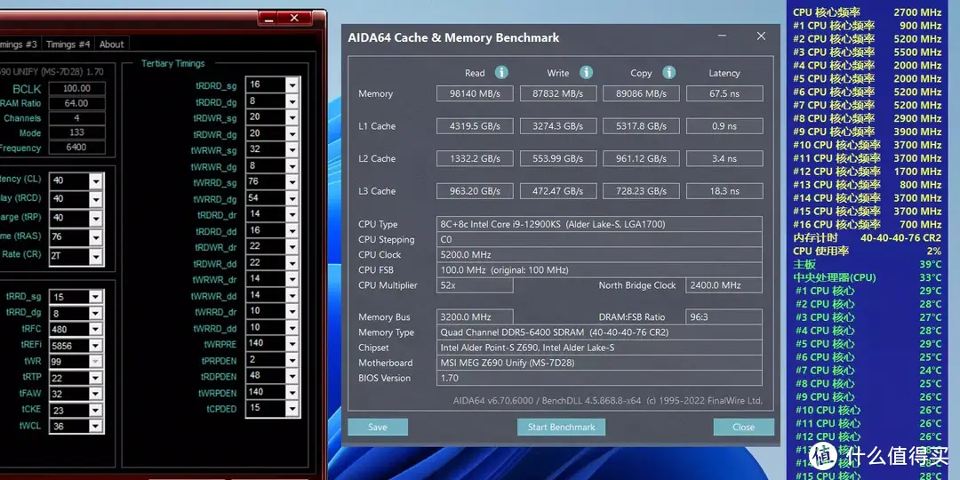Open the tWRWR_dd dropdown arrow

[292, 296]
